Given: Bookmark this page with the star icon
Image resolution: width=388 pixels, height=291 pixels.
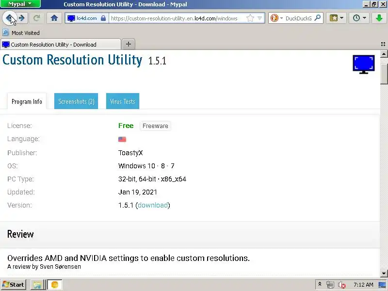Looking at the screenshot, I should [250, 18].
